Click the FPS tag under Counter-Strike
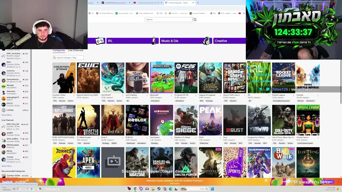Screen dimensions: 342x192 tap(55, 101)
